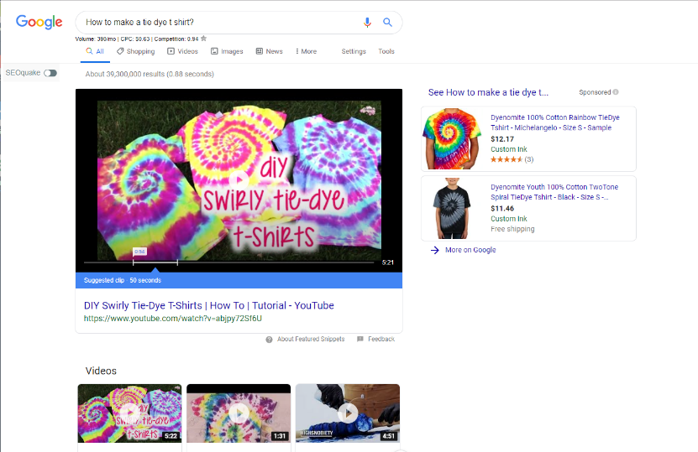Click the Google logo

point(39,22)
